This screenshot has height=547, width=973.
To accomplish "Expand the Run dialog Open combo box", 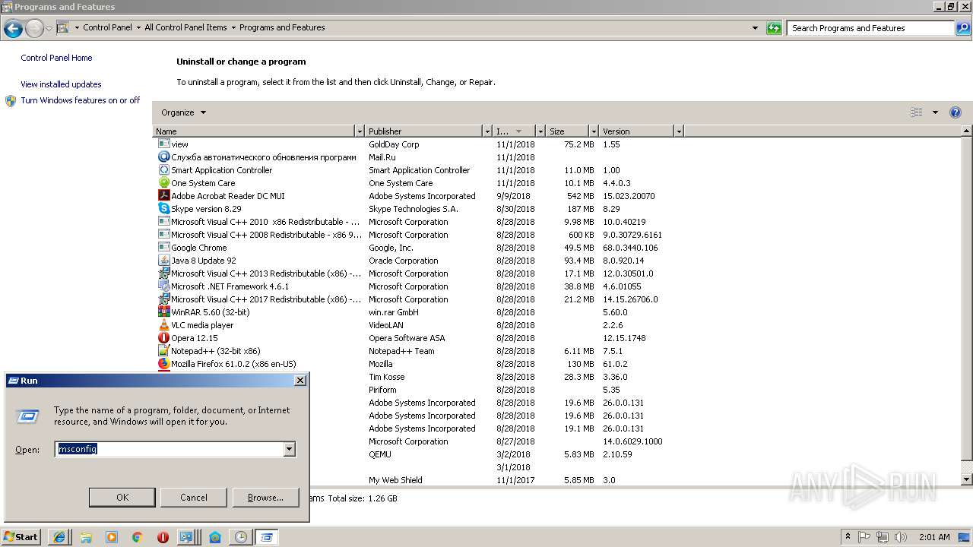I will [289, 450].
